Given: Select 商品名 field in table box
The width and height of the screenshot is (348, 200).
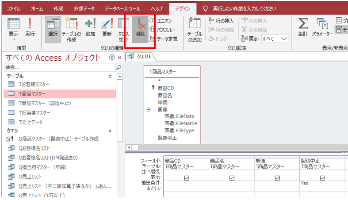Looking at the screenshot, I should (x=164, y=96).
